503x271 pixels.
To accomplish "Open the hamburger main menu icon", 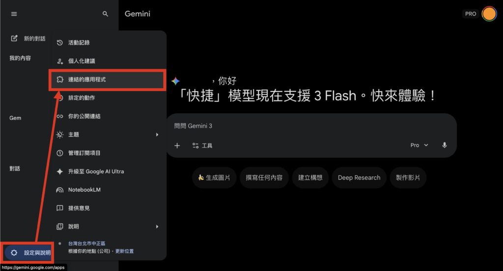I will tap(14, 14).
